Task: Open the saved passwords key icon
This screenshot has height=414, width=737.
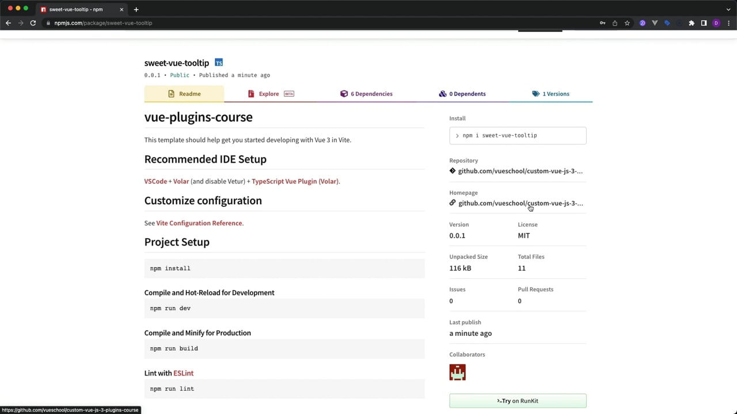Action: coord(602,23)
